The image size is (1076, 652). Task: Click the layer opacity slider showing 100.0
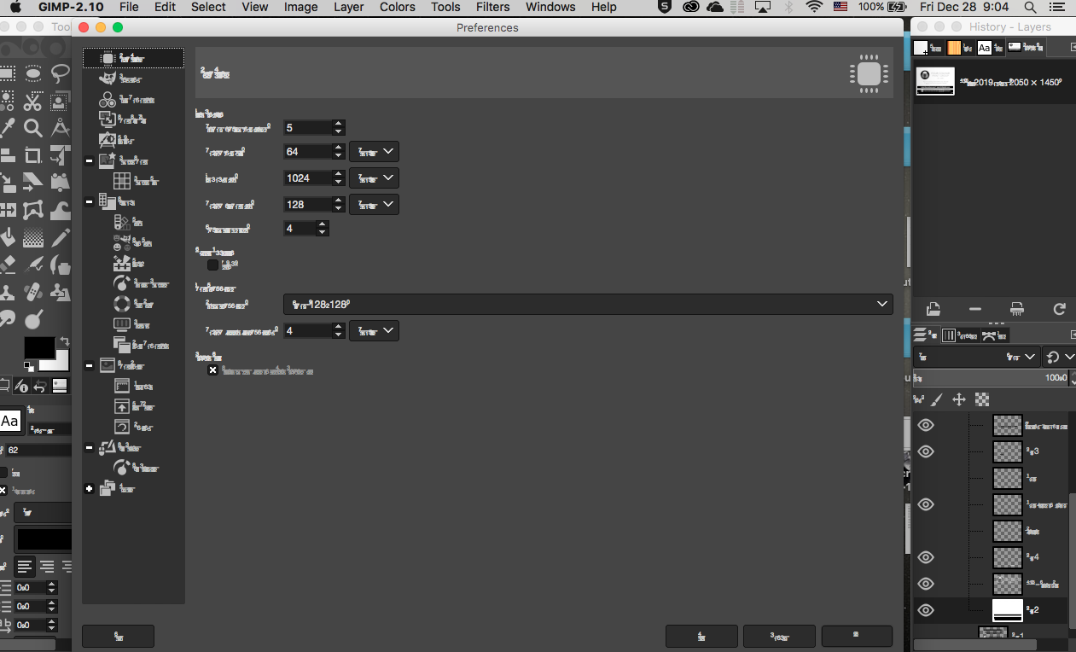coord(990,377)
